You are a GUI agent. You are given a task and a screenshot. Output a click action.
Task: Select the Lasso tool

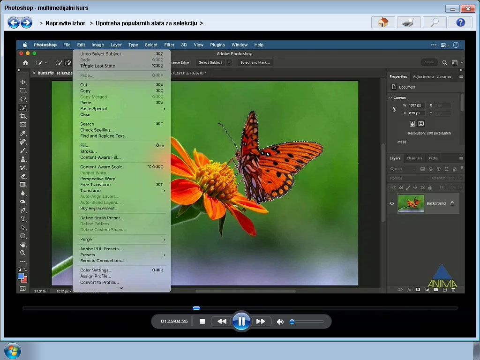pyautogui.click(x=22, y=99)
